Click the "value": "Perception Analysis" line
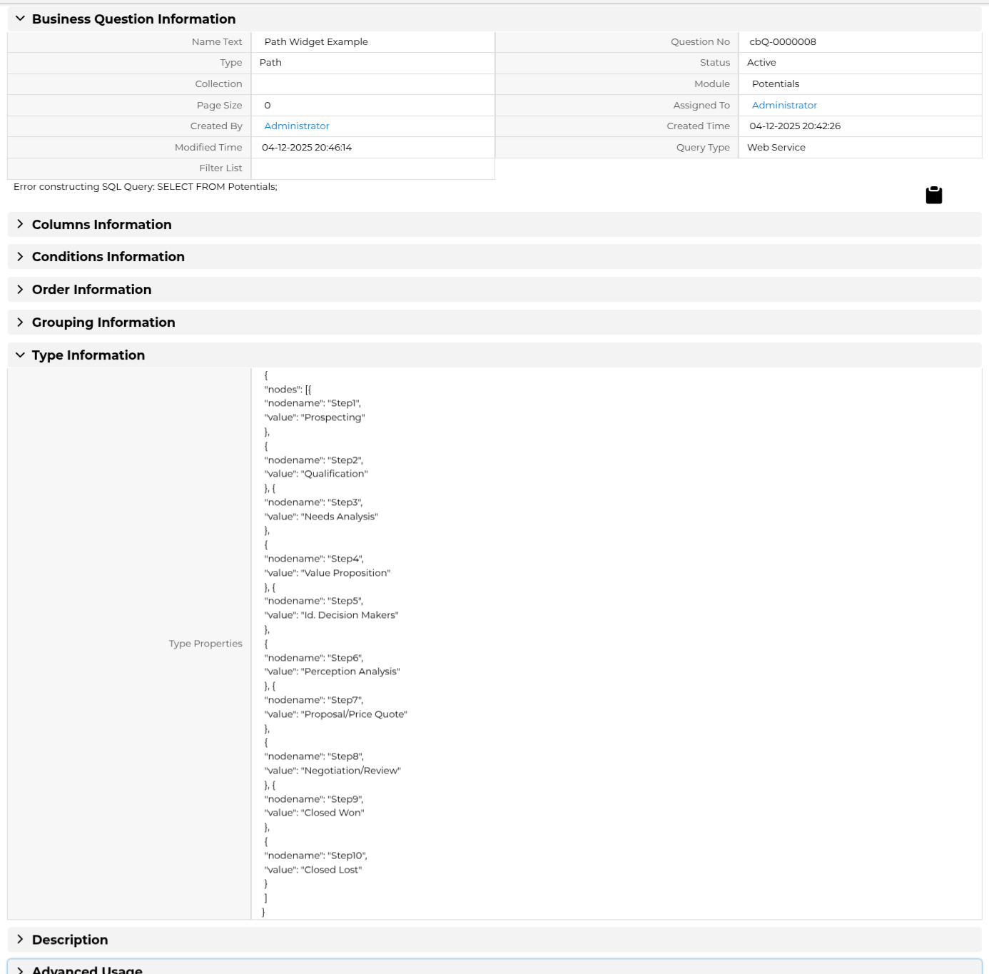Viewport: 989px width, 974px height. (x=332, y=671)
